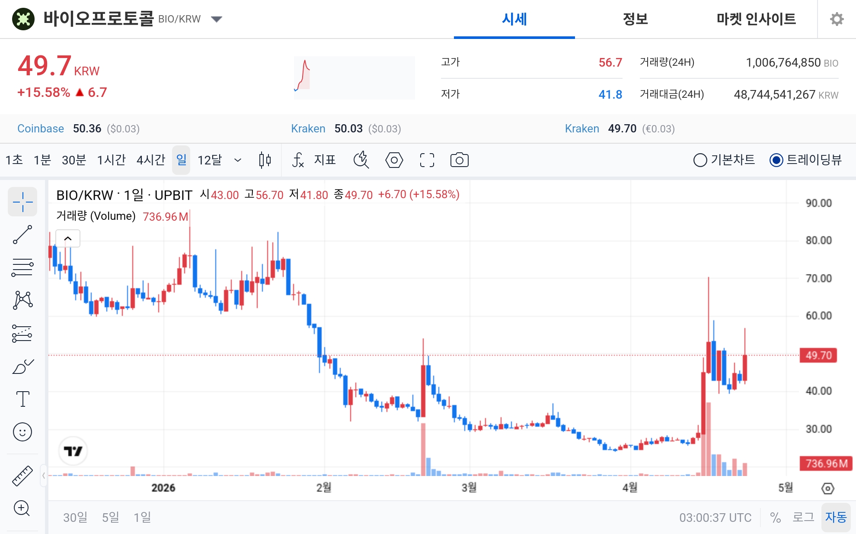Open the Coinbase price link
The height and width of the screenshot is (534, 856).
click(x=41, y=129)
